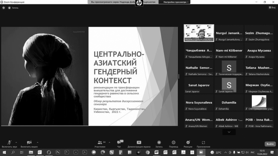Select Надежда Добрецова video thumbnail
The height and width of the screenshot is (156, 278).
199,33
